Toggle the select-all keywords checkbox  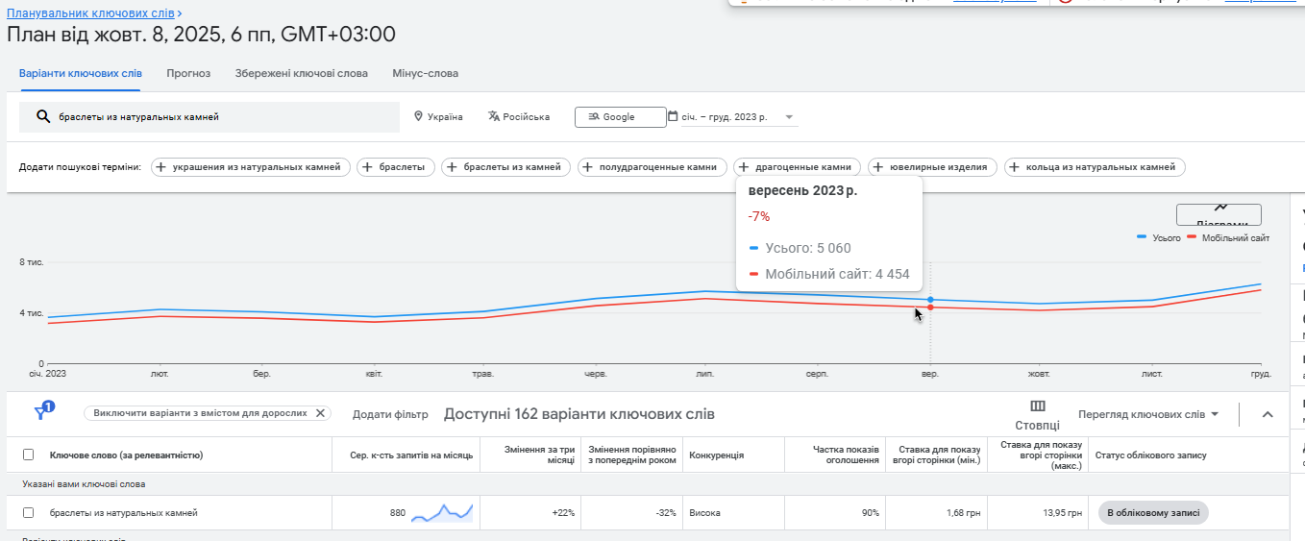28,455
